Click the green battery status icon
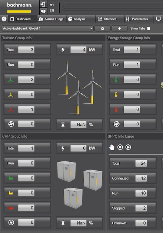Viewport: 163px width, 233px height. coord(116,80)
